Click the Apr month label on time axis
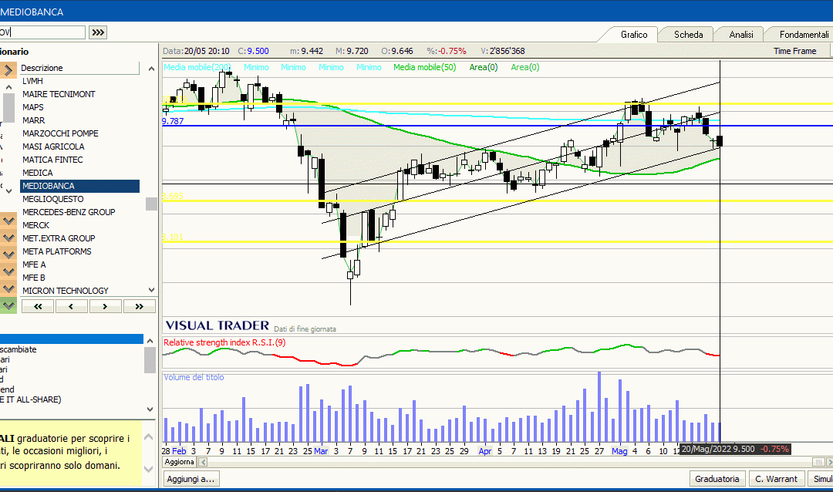The height and width of the screenshot is (492, 833). [x=484, y=451]
